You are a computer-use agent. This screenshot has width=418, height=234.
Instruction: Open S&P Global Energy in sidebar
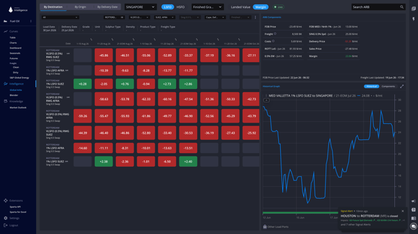19,78
